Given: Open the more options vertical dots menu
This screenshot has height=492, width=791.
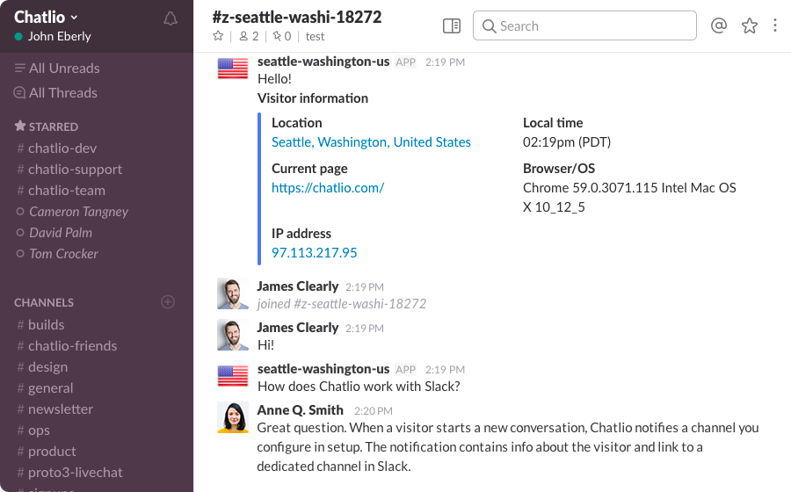Looking at the screenshot, I should (775, 25).
